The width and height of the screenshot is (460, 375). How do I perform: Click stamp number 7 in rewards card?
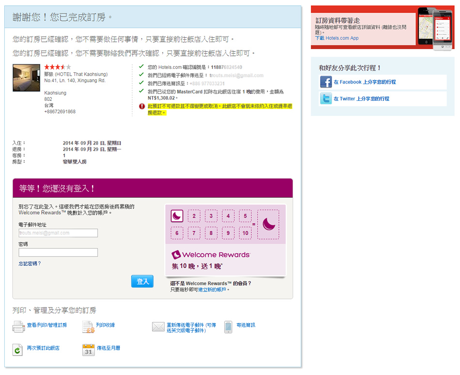(194, 233)
